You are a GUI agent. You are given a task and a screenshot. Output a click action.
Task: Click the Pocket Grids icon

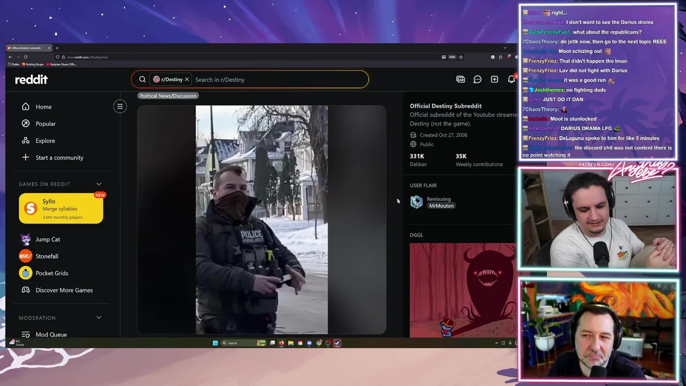pyautogui.click(x=25, y=273)
